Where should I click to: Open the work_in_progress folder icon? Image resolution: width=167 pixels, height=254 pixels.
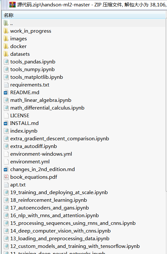[x=6, y=31]
